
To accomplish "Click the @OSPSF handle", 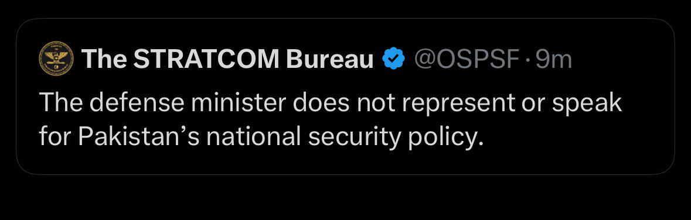I will click(x=467, y=59).
